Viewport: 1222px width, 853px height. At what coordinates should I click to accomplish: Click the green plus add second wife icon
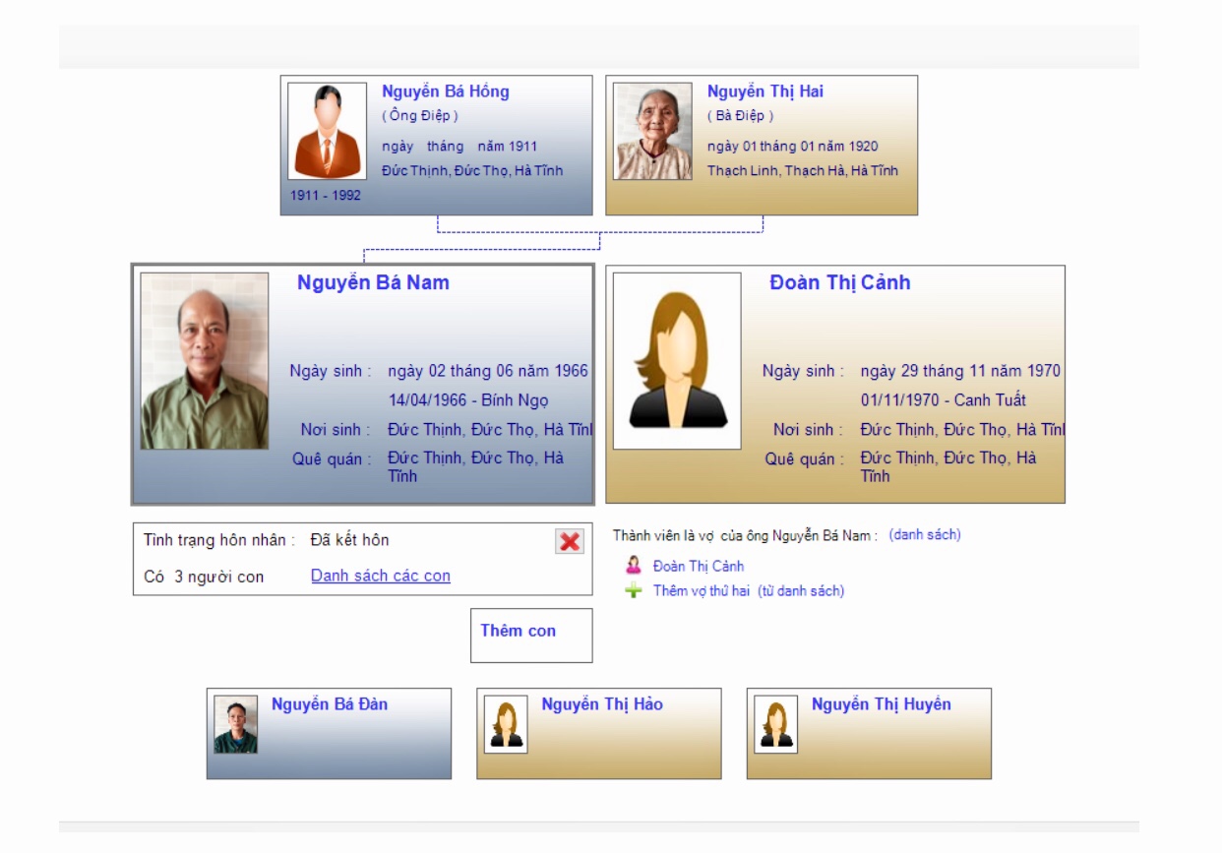click(634, 591)
